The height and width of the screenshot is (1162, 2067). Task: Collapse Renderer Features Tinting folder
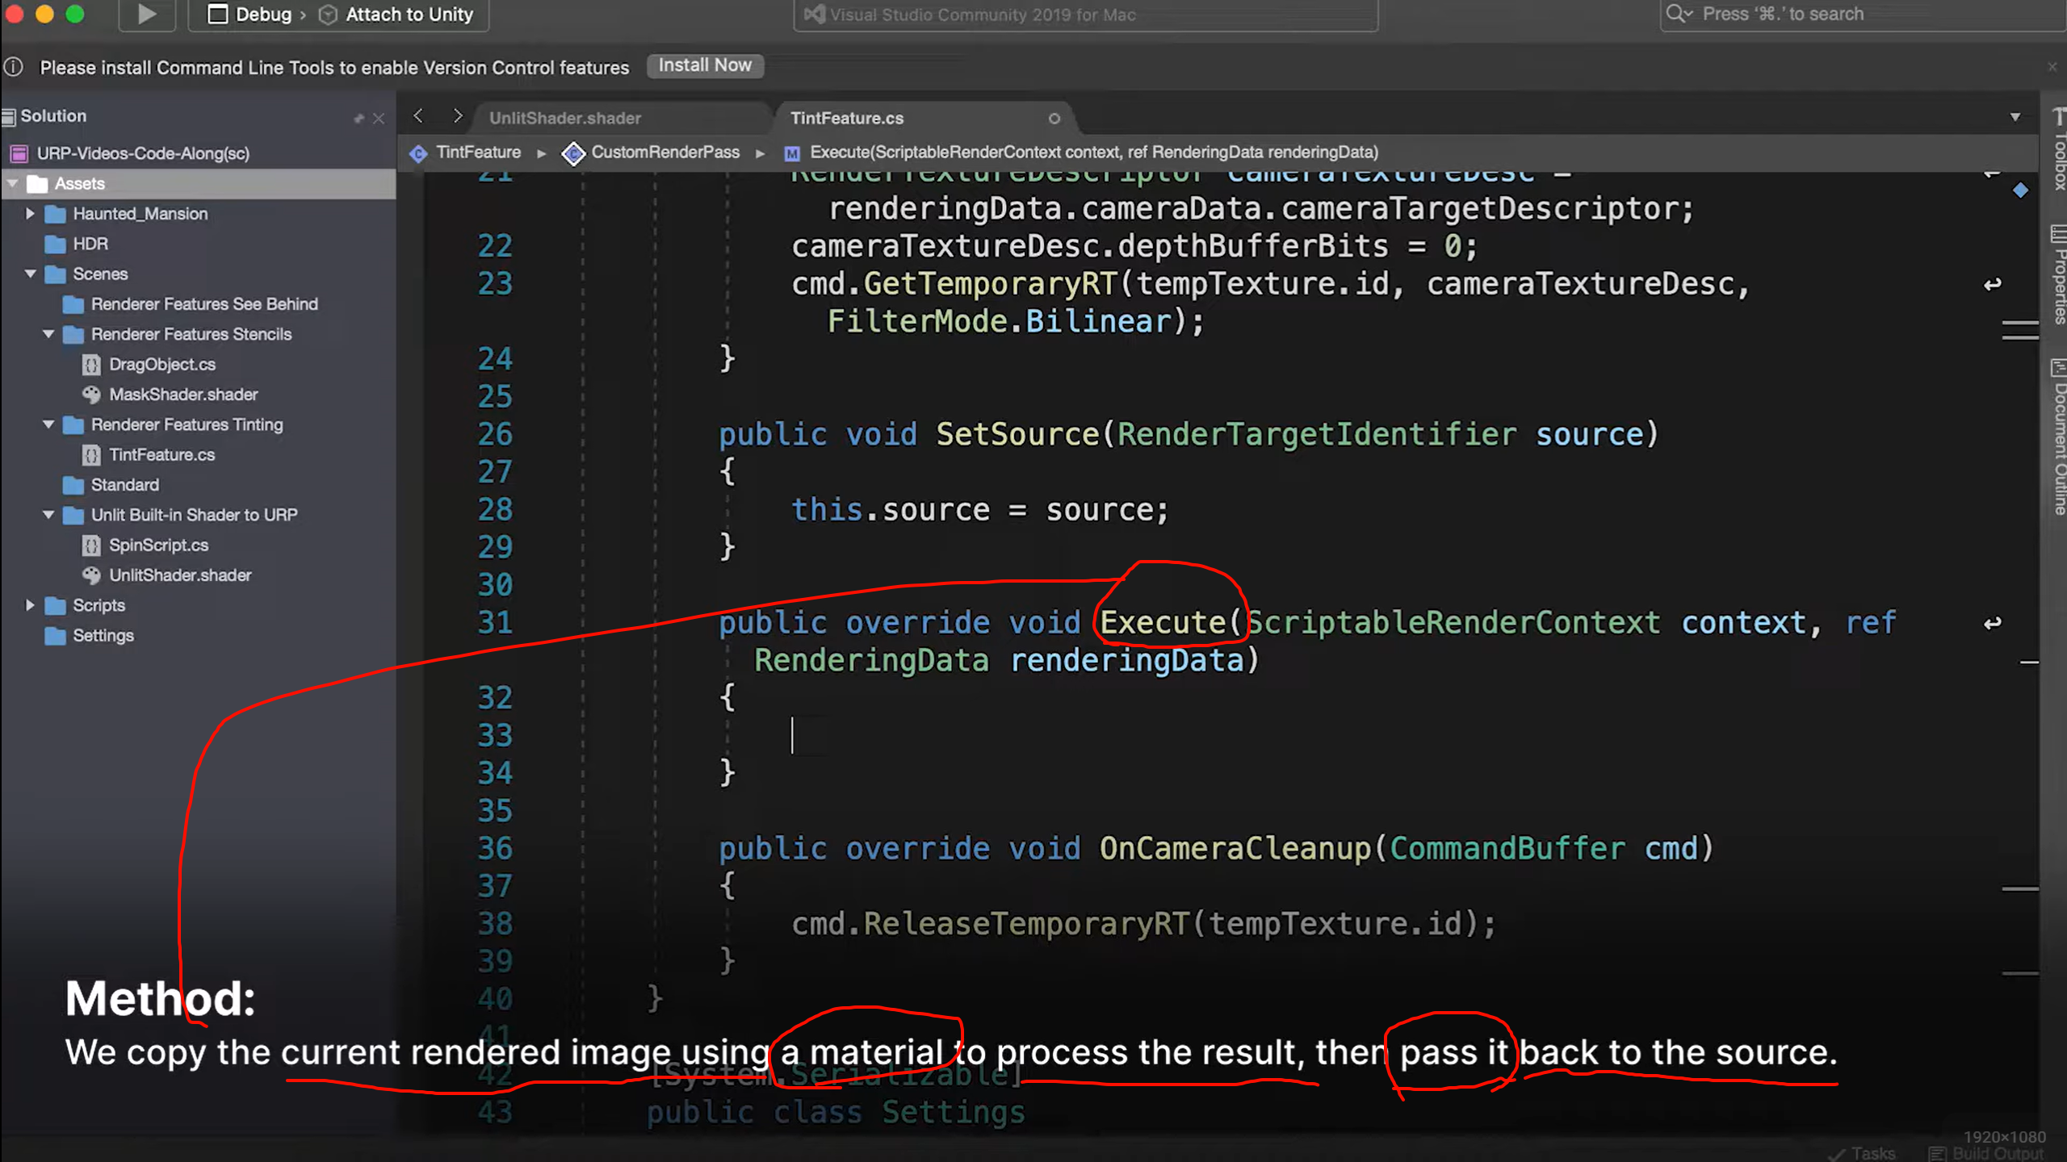click(48, 424)
